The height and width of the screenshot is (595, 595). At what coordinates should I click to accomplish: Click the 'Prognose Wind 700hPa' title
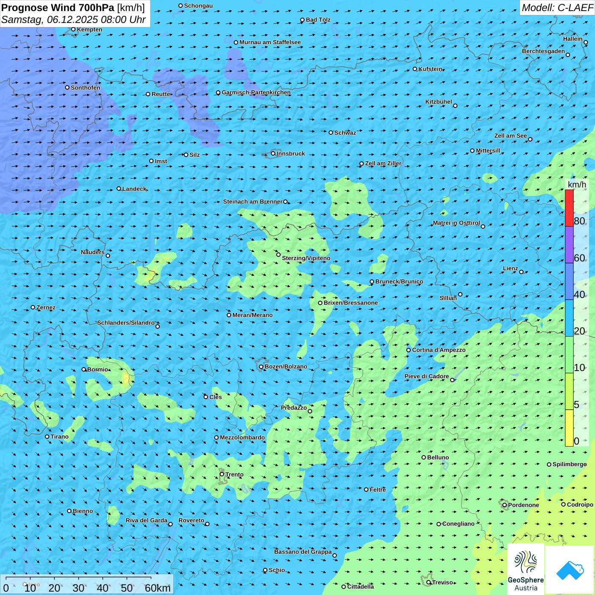coord(58,8)
